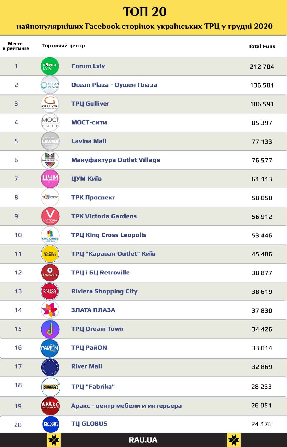
Task: Click the ТОП 20 title heading
Action: (x=145, y=12)
